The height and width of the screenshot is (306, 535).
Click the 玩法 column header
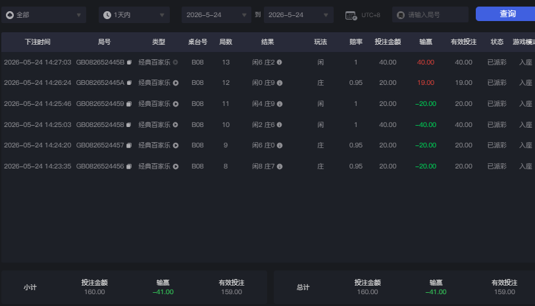pos(320,42)
